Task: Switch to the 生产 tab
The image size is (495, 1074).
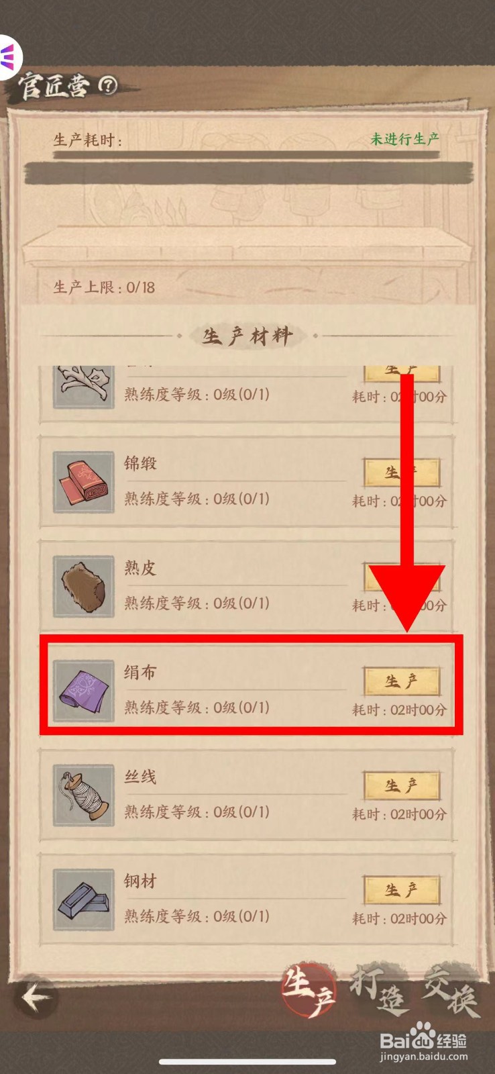Action: pos(309,992)
